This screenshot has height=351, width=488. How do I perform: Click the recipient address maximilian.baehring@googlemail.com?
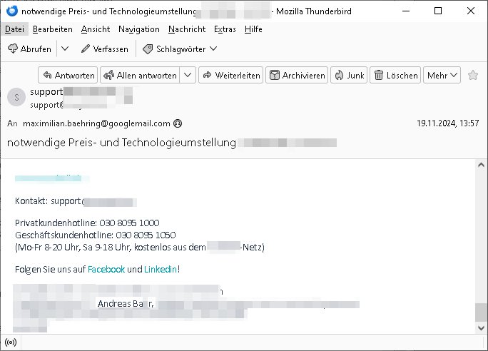pos(96,123)
